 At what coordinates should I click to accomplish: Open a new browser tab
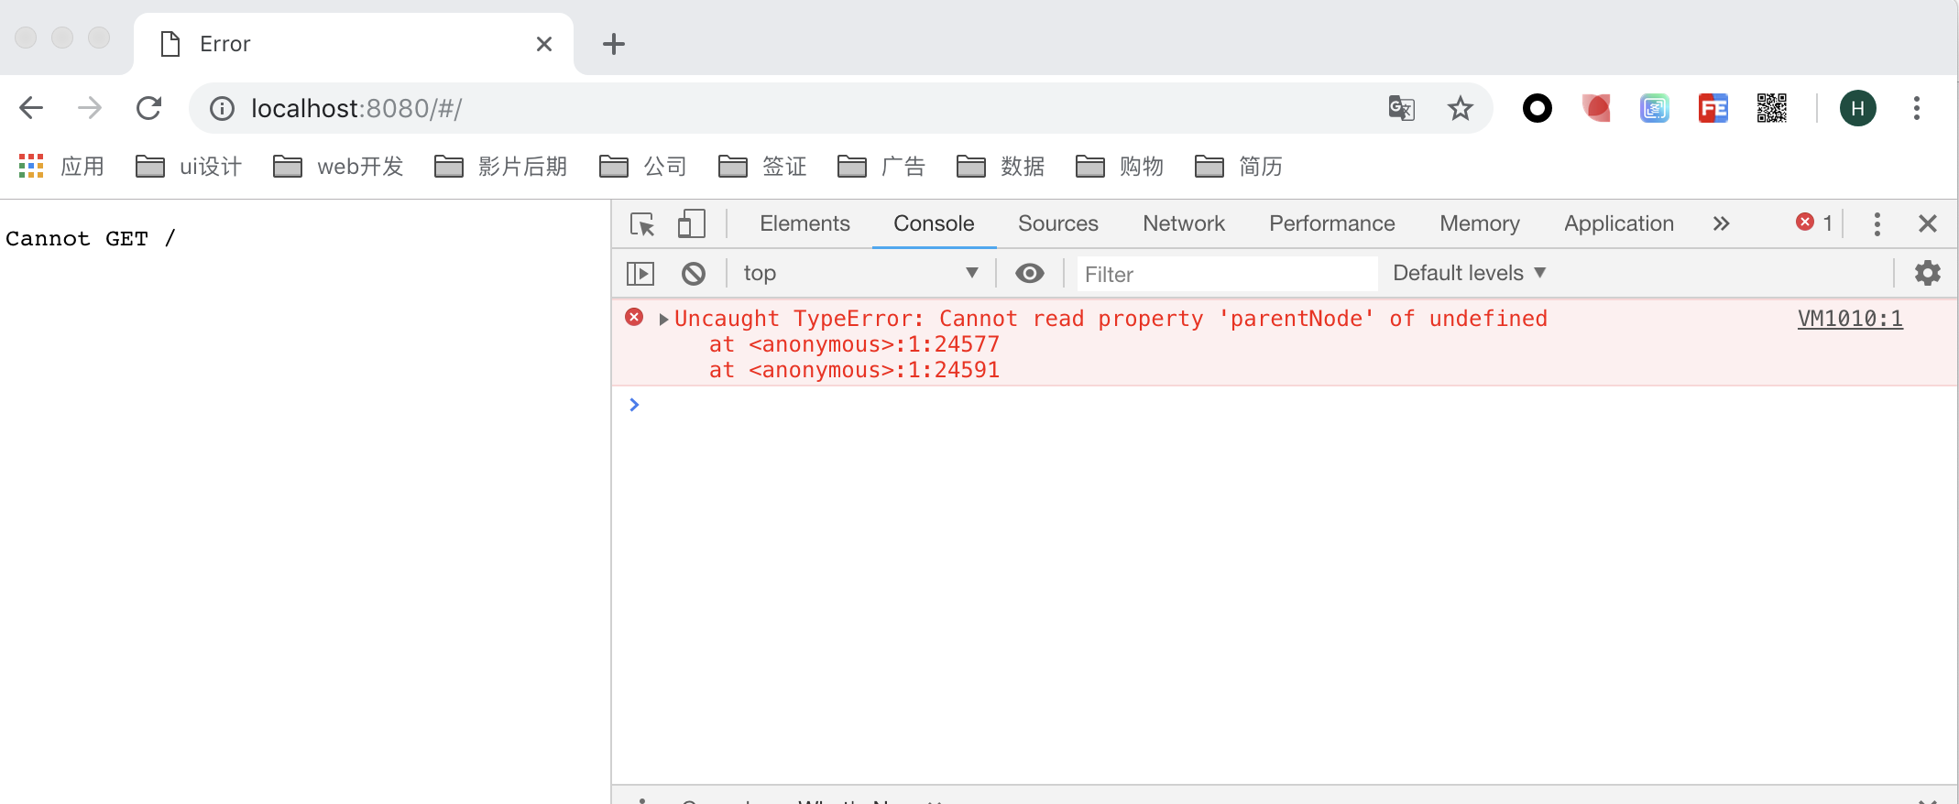[x=613, y=44]
